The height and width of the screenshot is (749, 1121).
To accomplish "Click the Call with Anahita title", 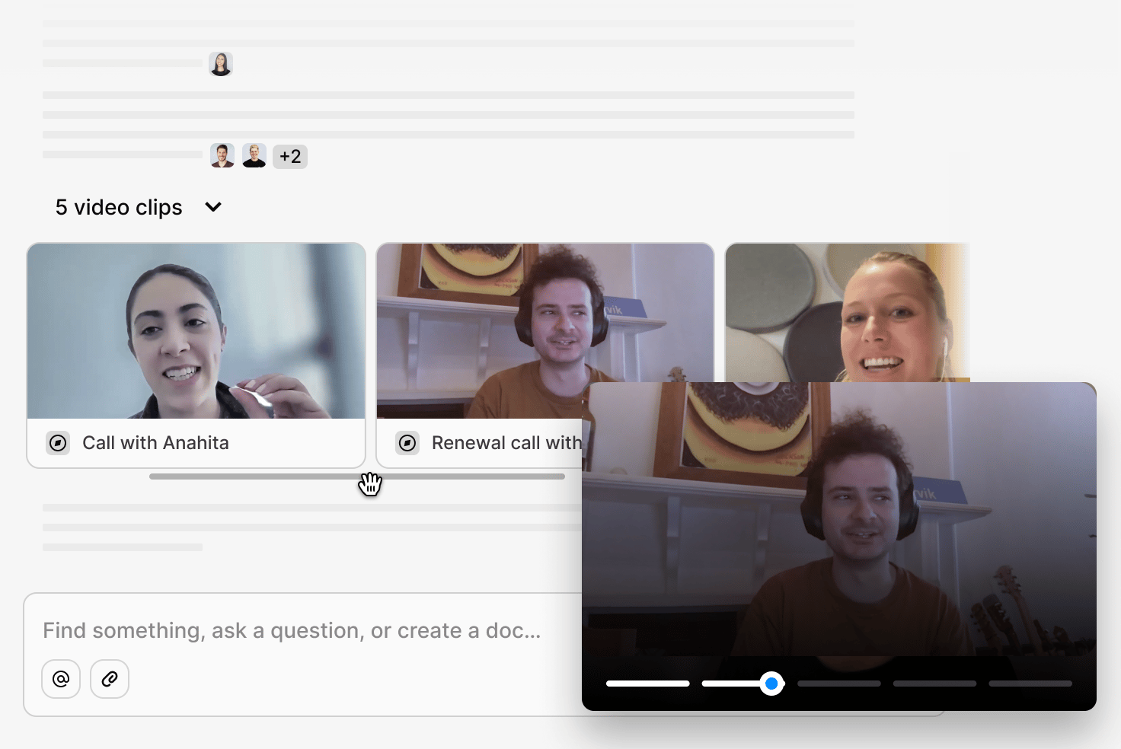I will 155,443.
